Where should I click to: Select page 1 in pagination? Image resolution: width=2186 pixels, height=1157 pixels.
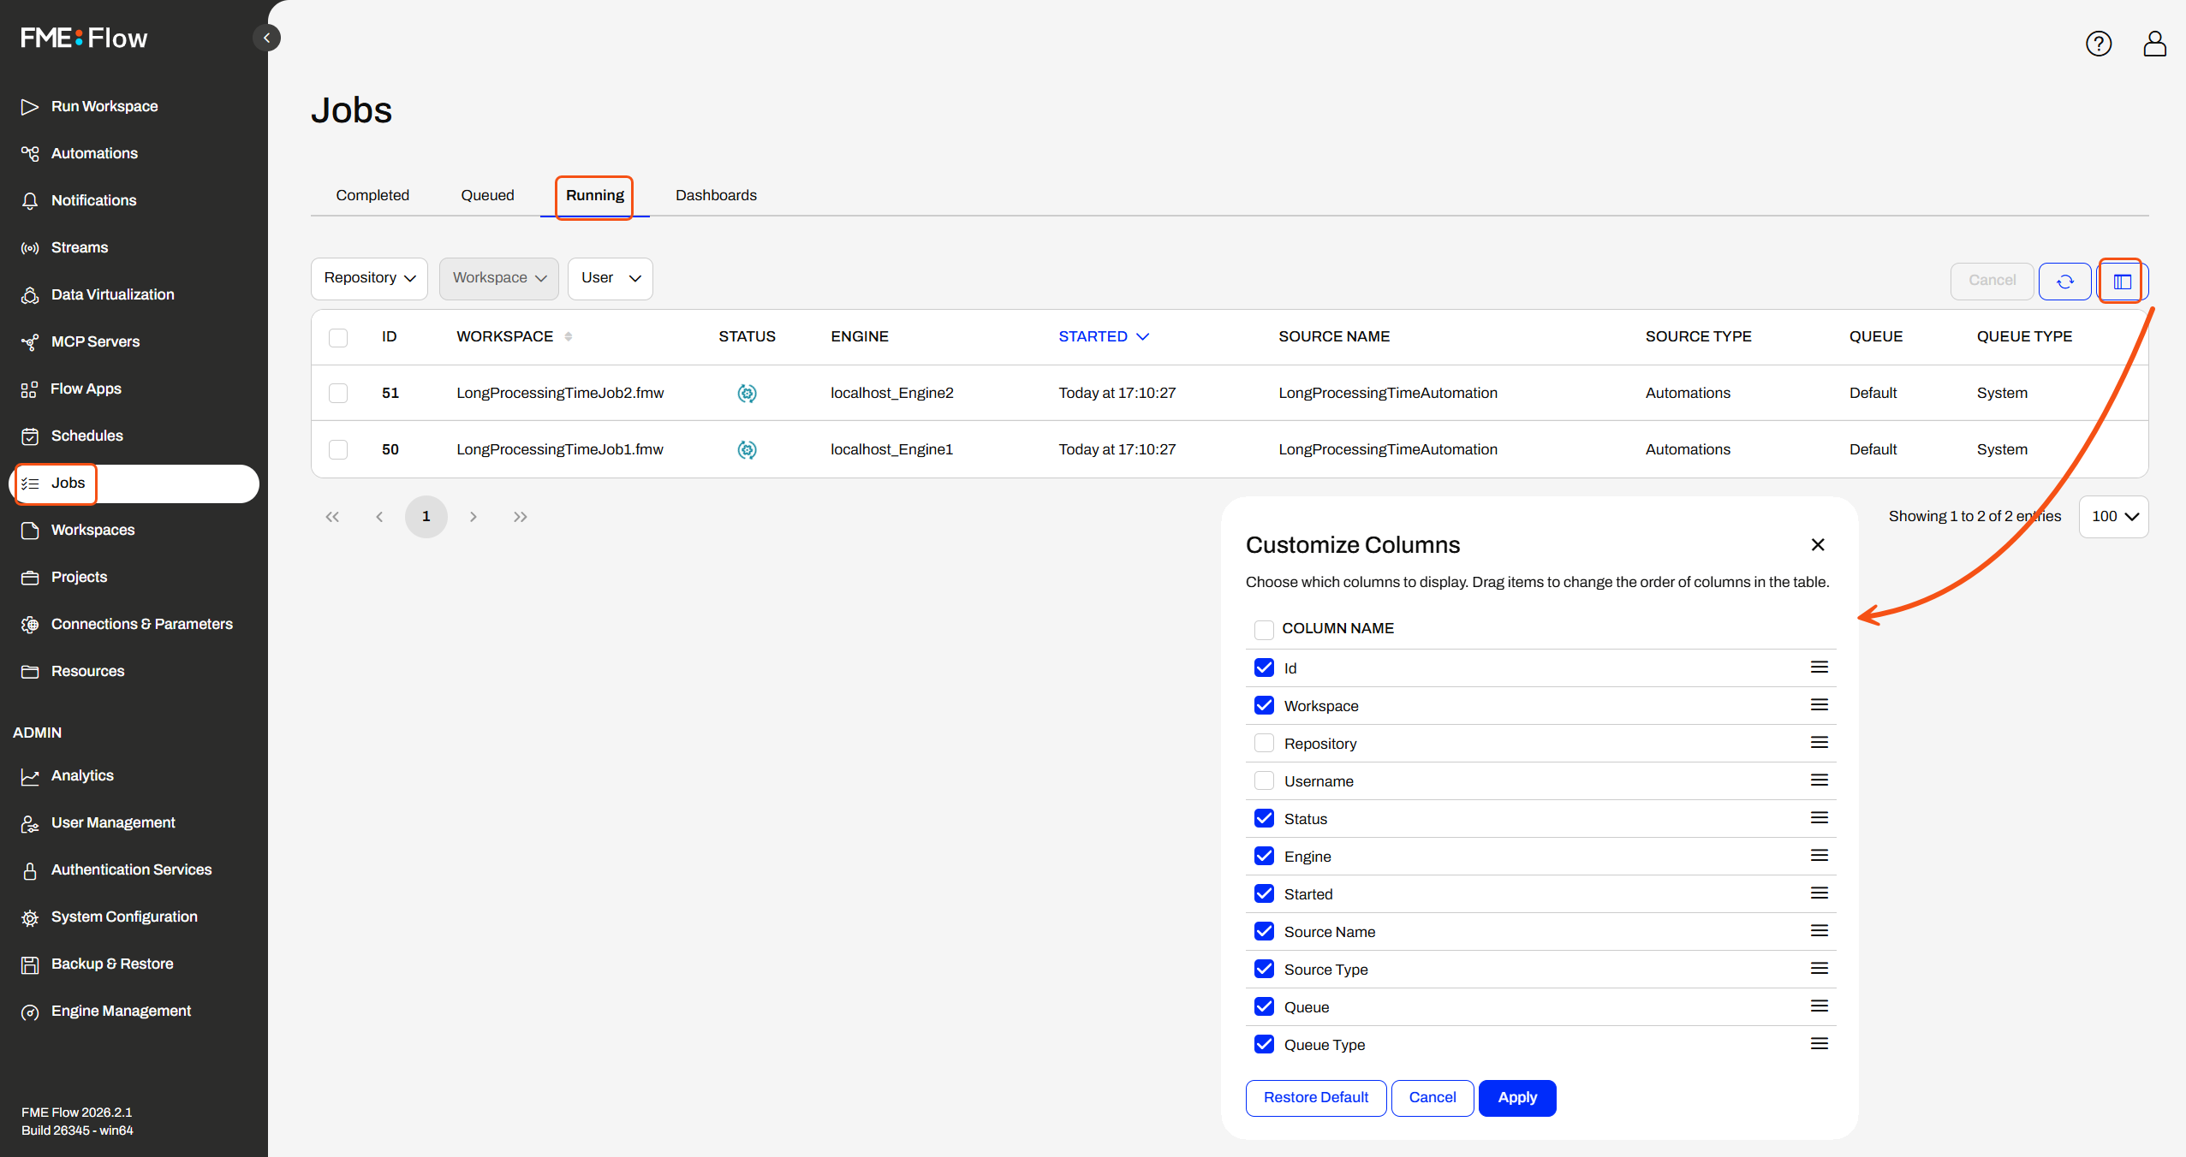click(426, 516)
